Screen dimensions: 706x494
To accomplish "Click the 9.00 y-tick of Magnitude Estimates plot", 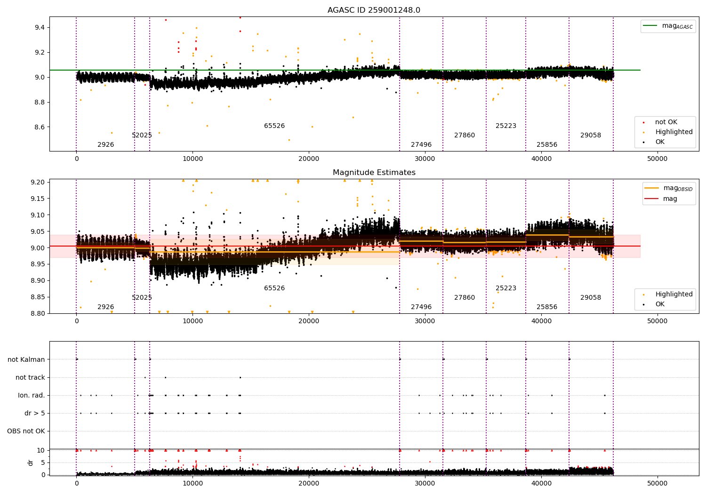I will (x=38, y=248).
